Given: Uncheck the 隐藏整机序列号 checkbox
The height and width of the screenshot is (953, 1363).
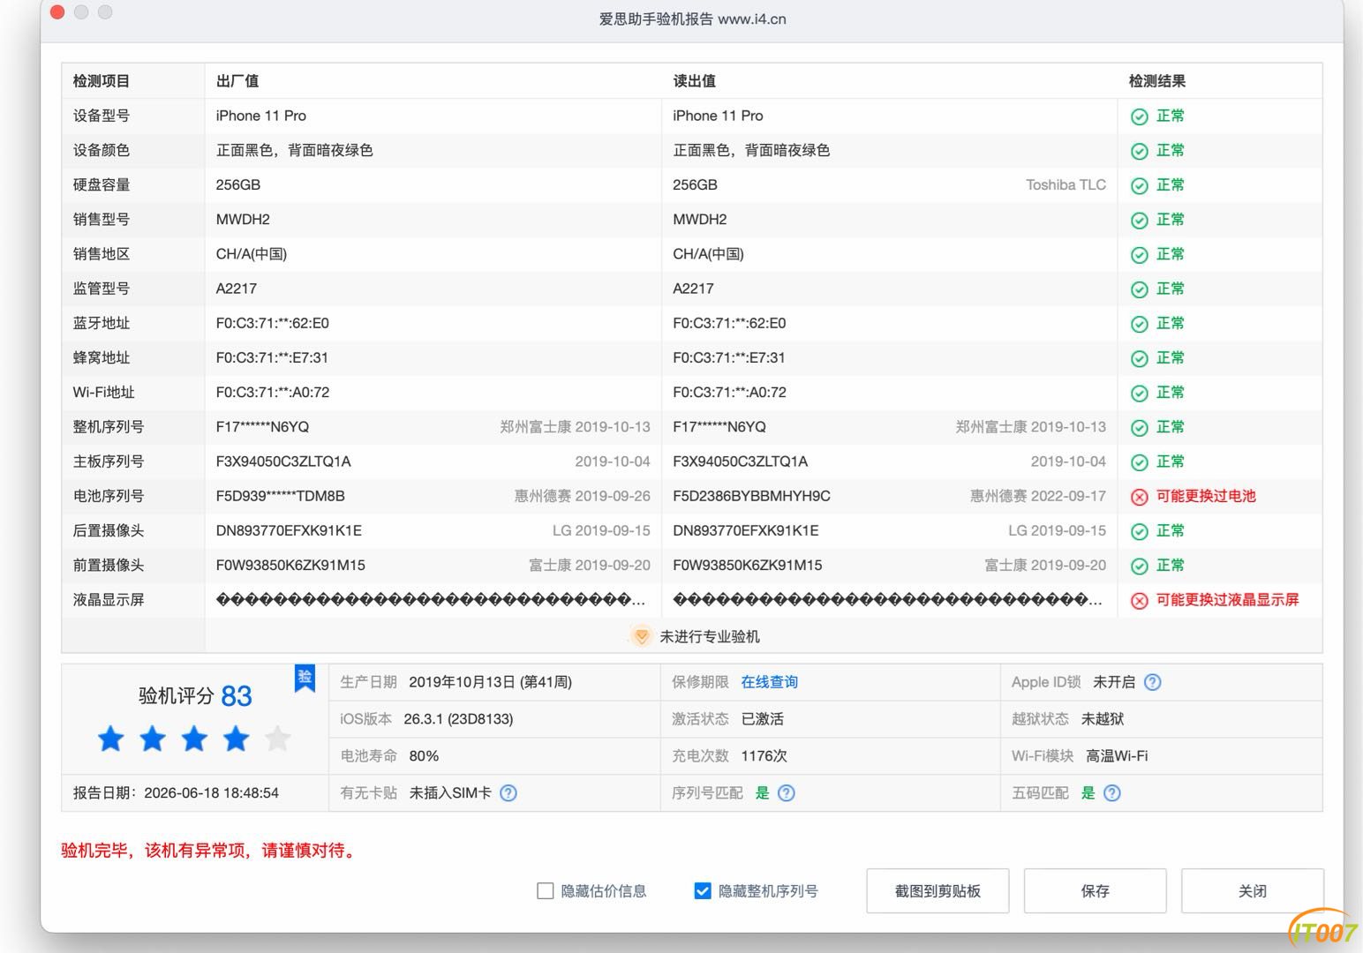Looking at the screenshot, I should pos(703,891).
